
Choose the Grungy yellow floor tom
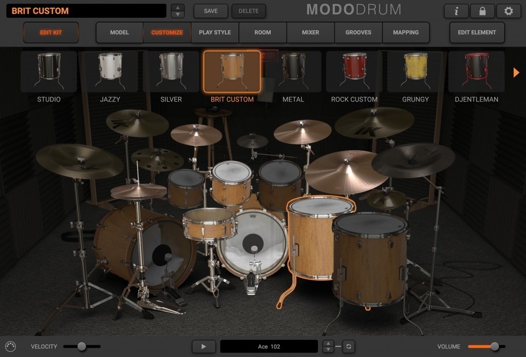[415, 71]
